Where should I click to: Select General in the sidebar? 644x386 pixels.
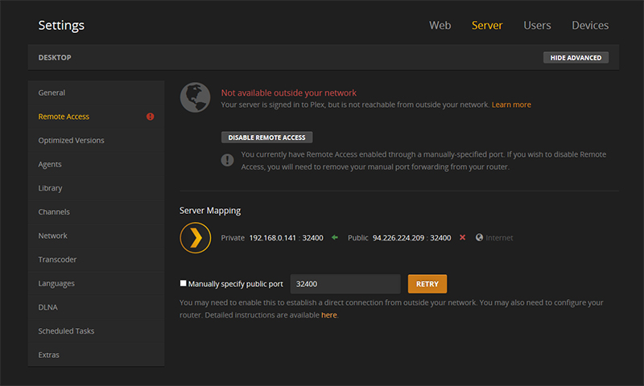[96, 92]
